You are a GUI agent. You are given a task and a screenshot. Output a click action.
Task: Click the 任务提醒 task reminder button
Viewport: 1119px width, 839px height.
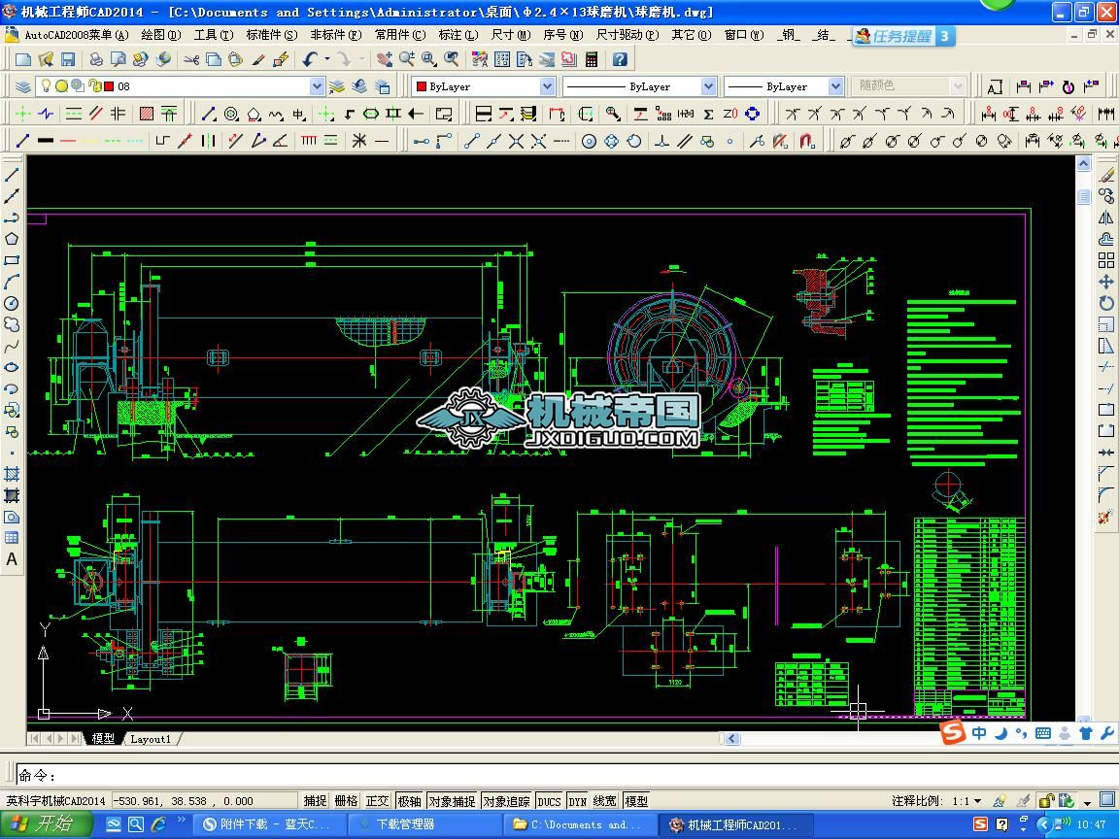903,36
